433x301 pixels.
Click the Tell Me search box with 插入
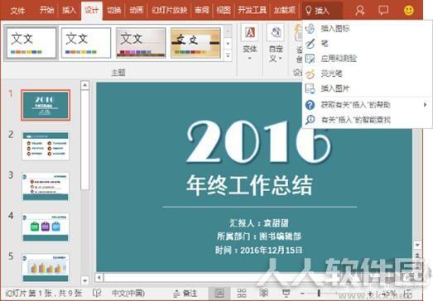[322, 11]
